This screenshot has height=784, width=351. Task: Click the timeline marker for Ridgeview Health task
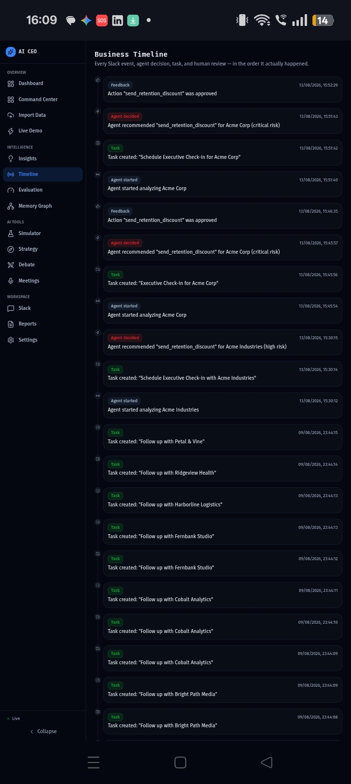pos(97,459)
